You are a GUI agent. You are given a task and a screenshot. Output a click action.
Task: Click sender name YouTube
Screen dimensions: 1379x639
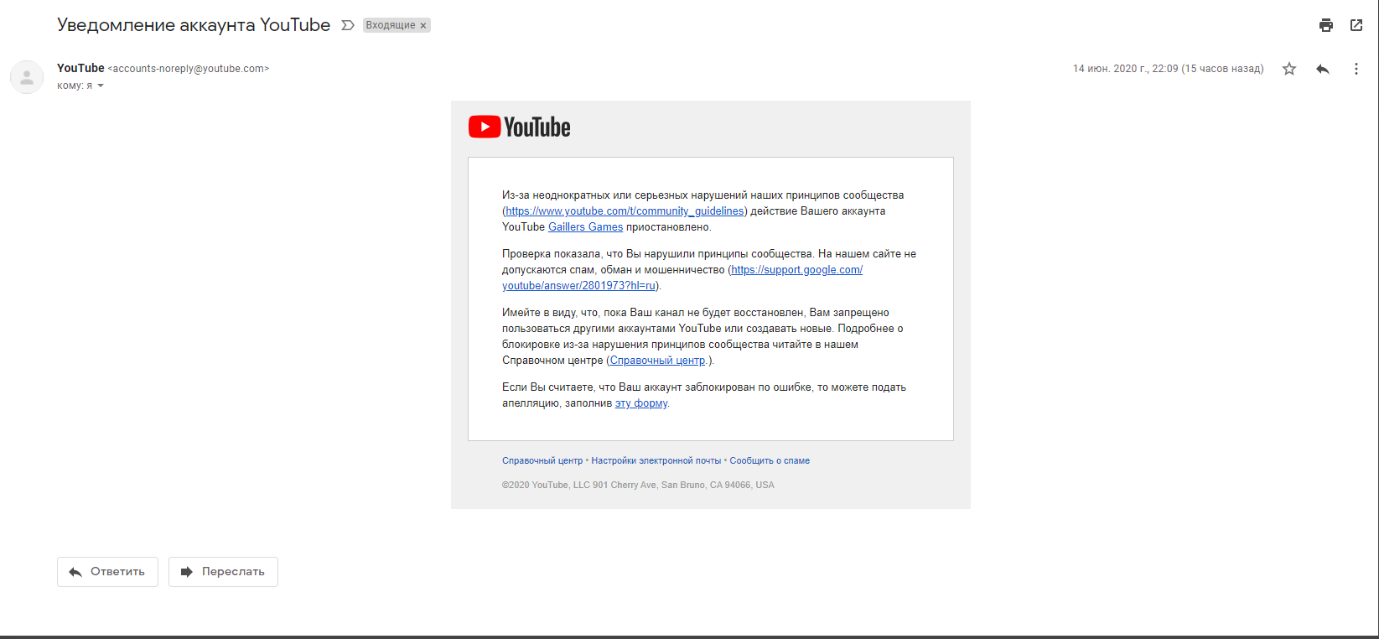pos(80,68)
